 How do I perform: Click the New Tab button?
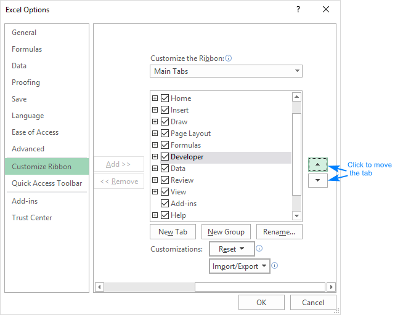[173, 232]
